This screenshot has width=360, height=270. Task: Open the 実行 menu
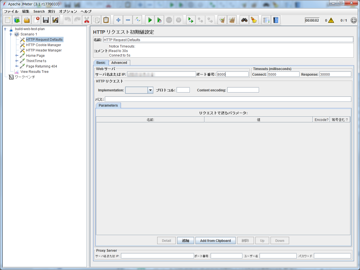[x=51, y=12]
